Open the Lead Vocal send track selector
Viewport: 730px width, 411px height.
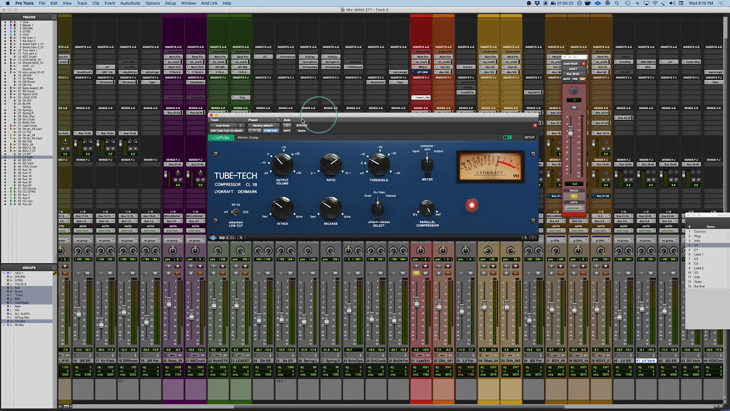[x=571, y=63]
